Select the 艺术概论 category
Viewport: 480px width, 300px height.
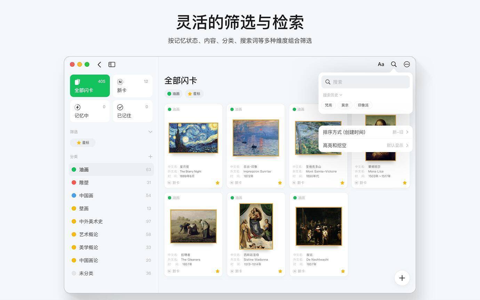(111, 235)
